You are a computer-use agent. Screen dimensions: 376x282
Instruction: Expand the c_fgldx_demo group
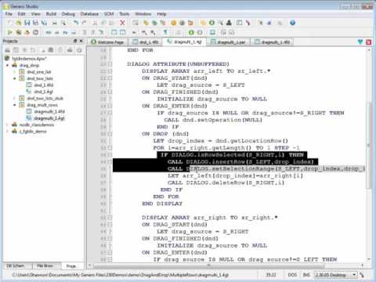(8, 132)
